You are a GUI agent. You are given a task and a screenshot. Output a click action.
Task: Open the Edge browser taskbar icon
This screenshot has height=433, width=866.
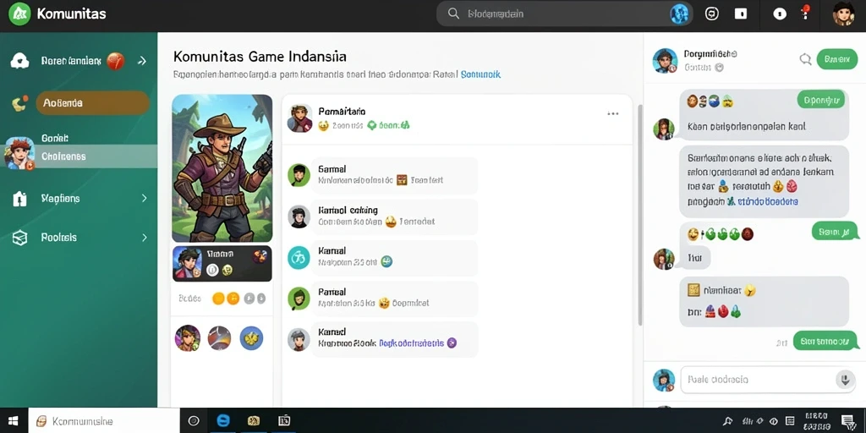223,421
